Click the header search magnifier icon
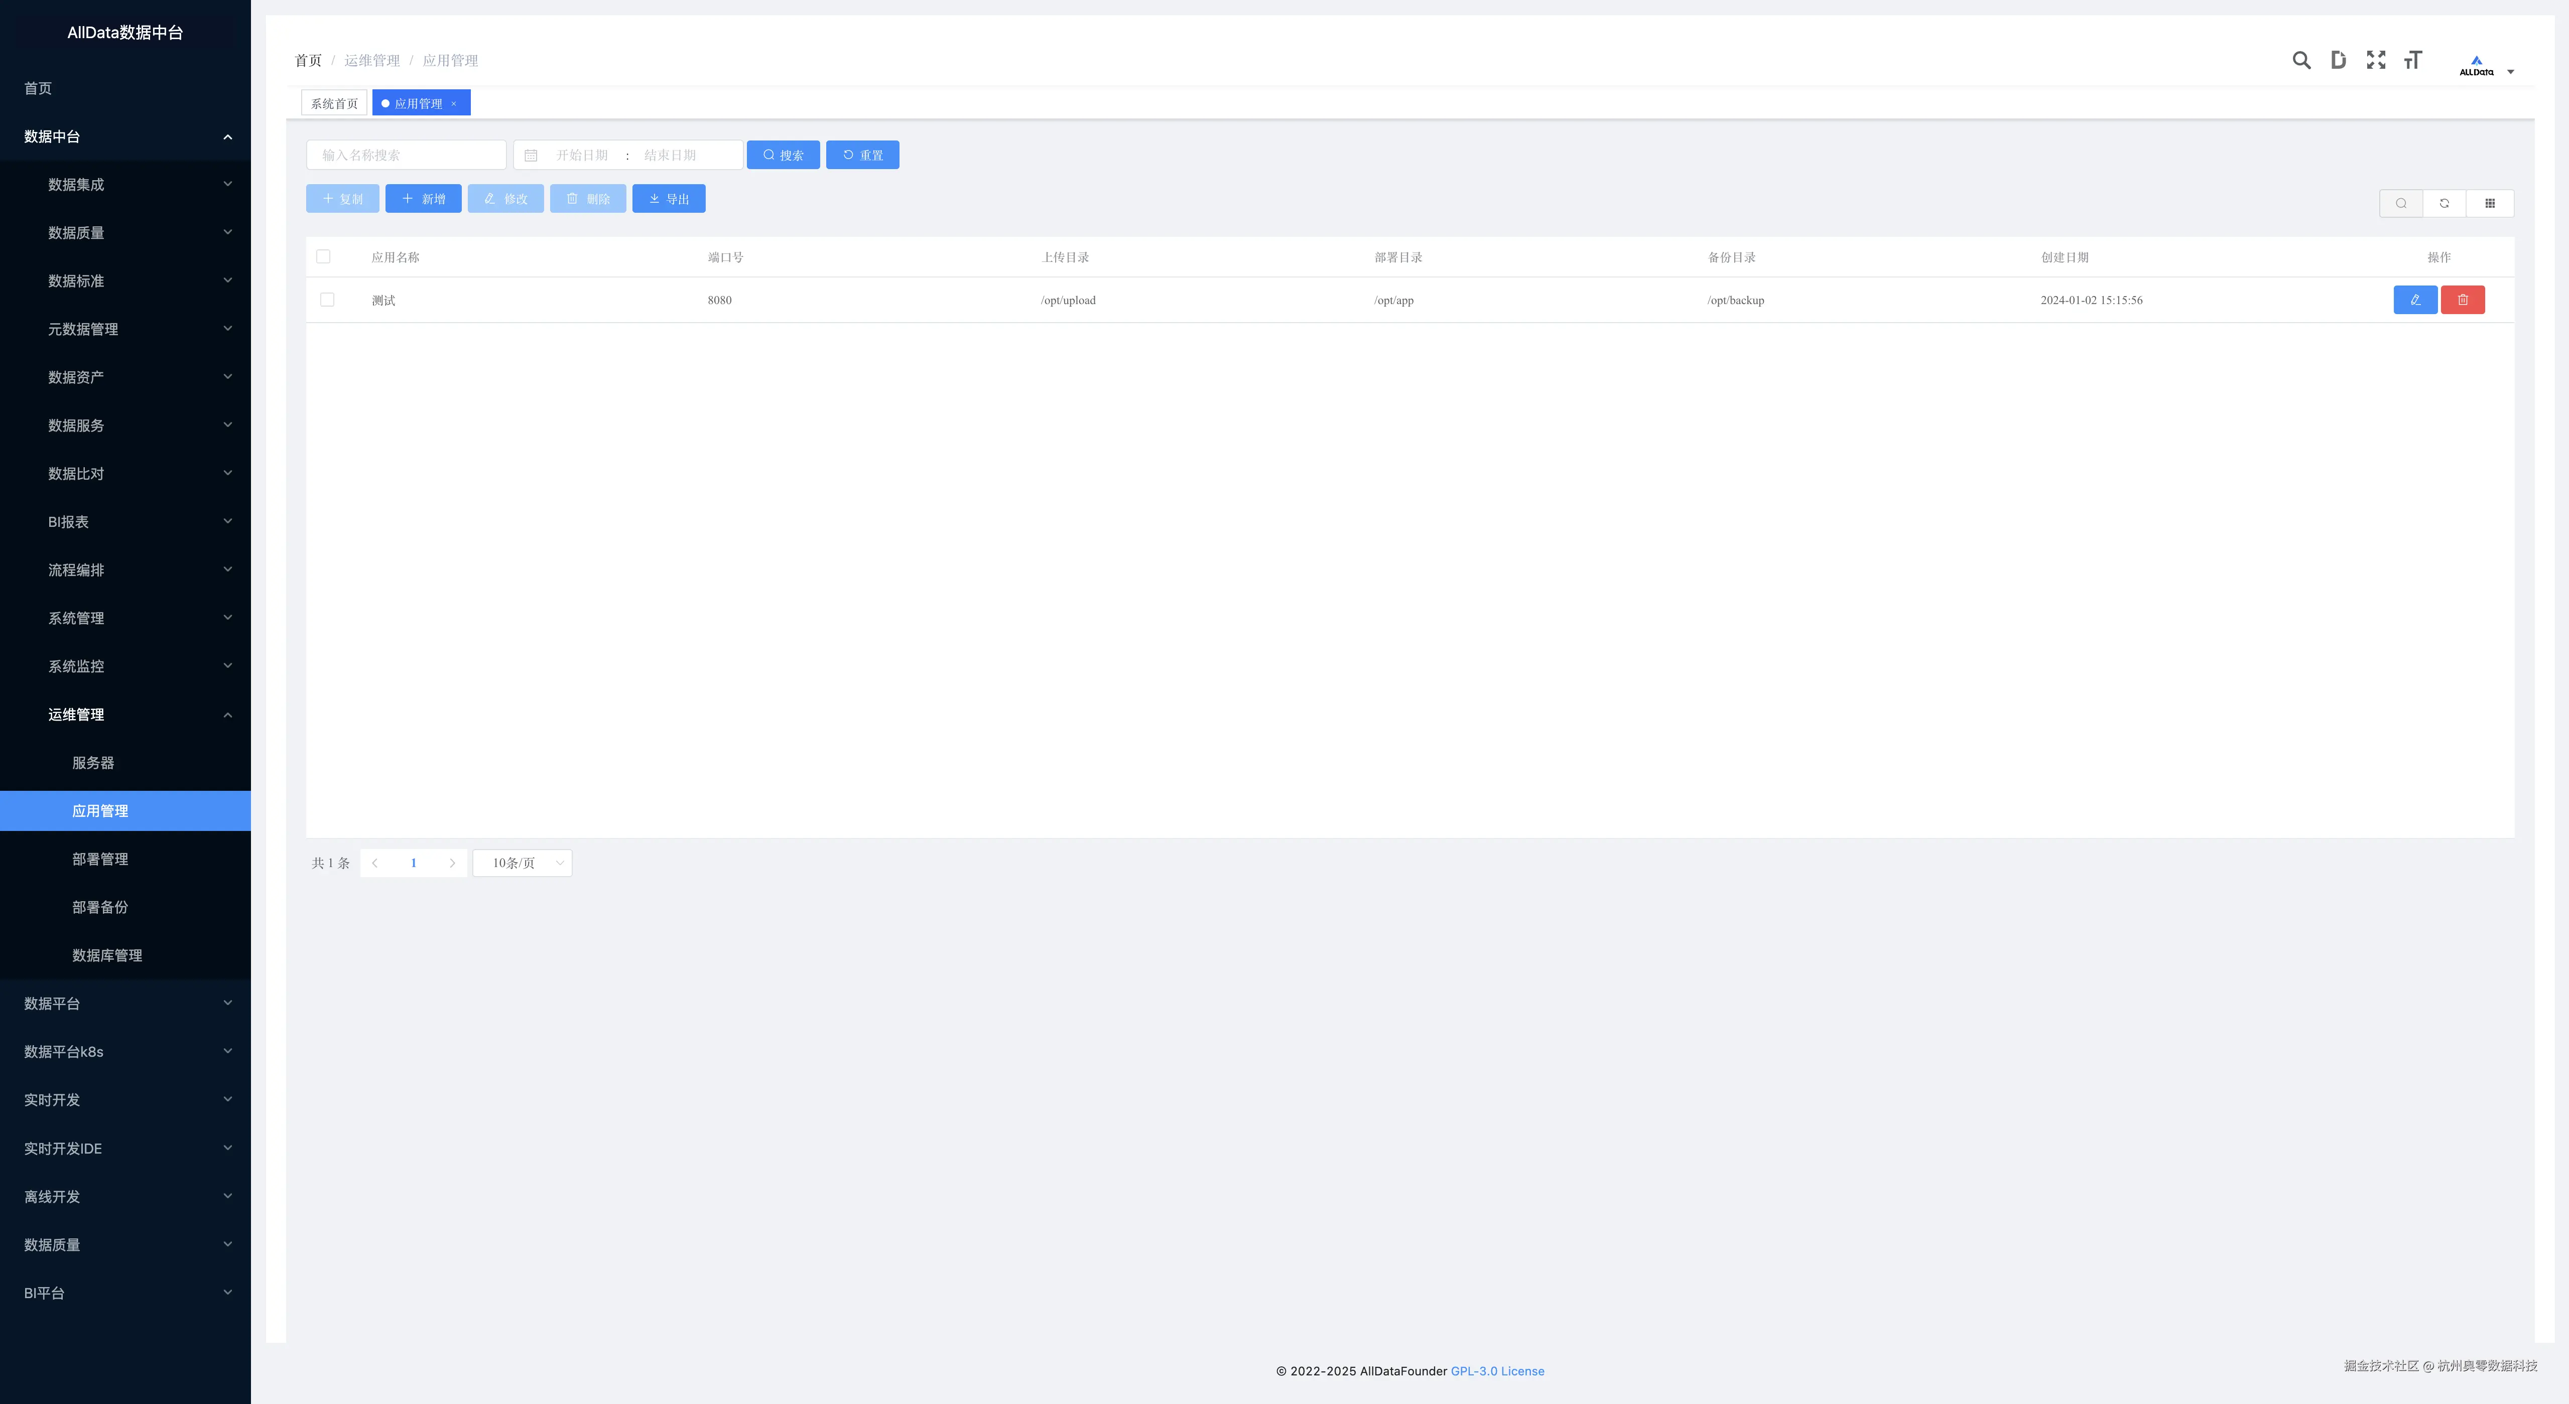The height and width of the screenshot is (1404, 2569). point(2301,61)
